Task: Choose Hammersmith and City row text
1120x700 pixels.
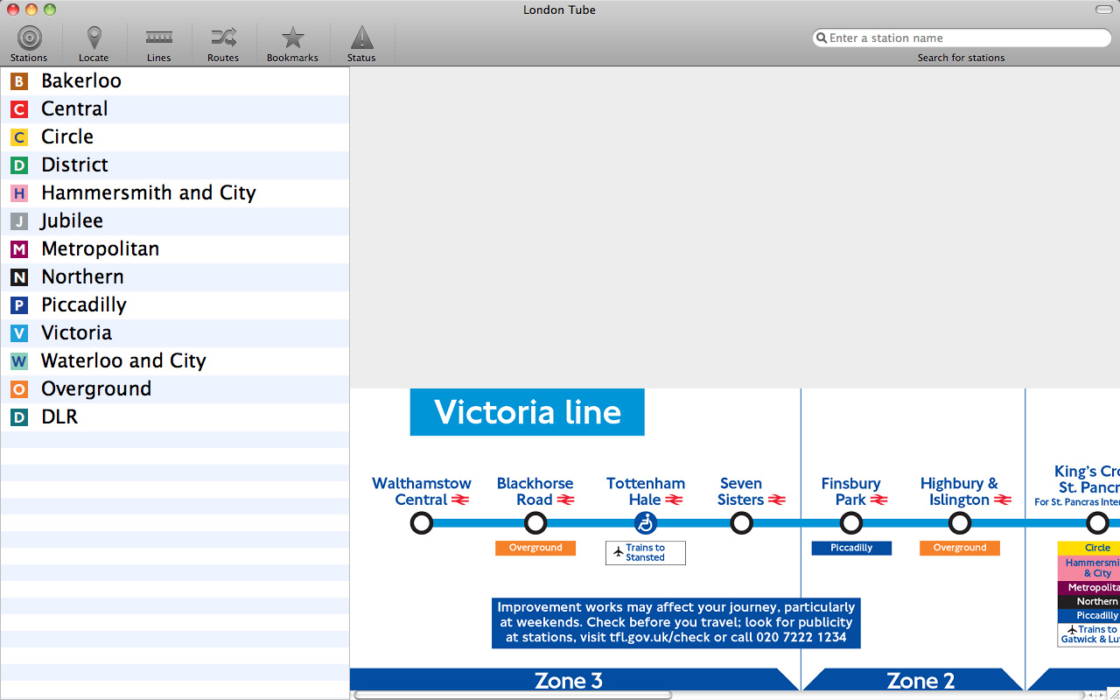Action: pos(149,192)
